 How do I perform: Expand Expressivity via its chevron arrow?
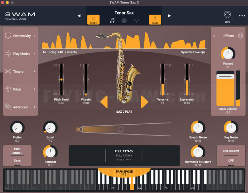tap(34, 36)
